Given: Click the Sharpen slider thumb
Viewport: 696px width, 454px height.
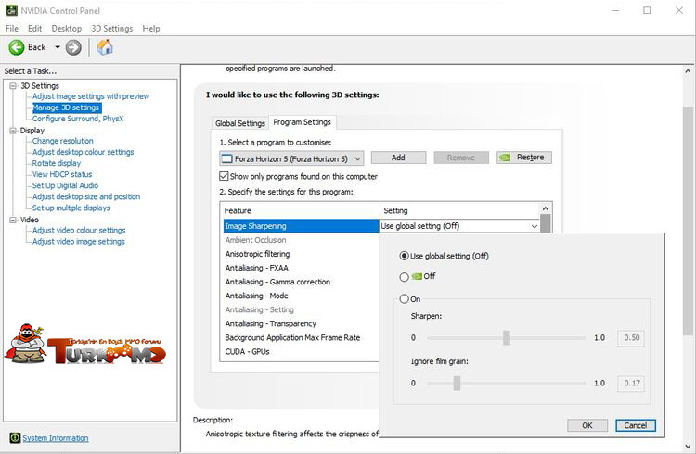Looking at the screenshot, I should 507,338.
